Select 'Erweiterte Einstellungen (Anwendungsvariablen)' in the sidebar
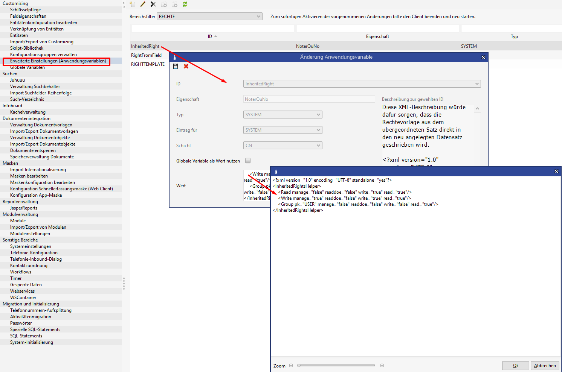This screenshot has height=372, width=562. point(58,61)
